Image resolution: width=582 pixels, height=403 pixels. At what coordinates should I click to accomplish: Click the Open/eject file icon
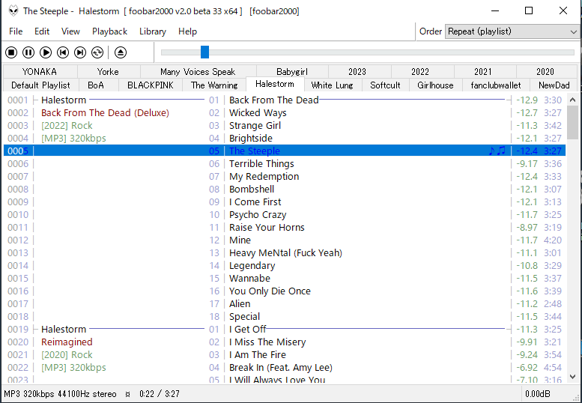[x=121, y=52]
